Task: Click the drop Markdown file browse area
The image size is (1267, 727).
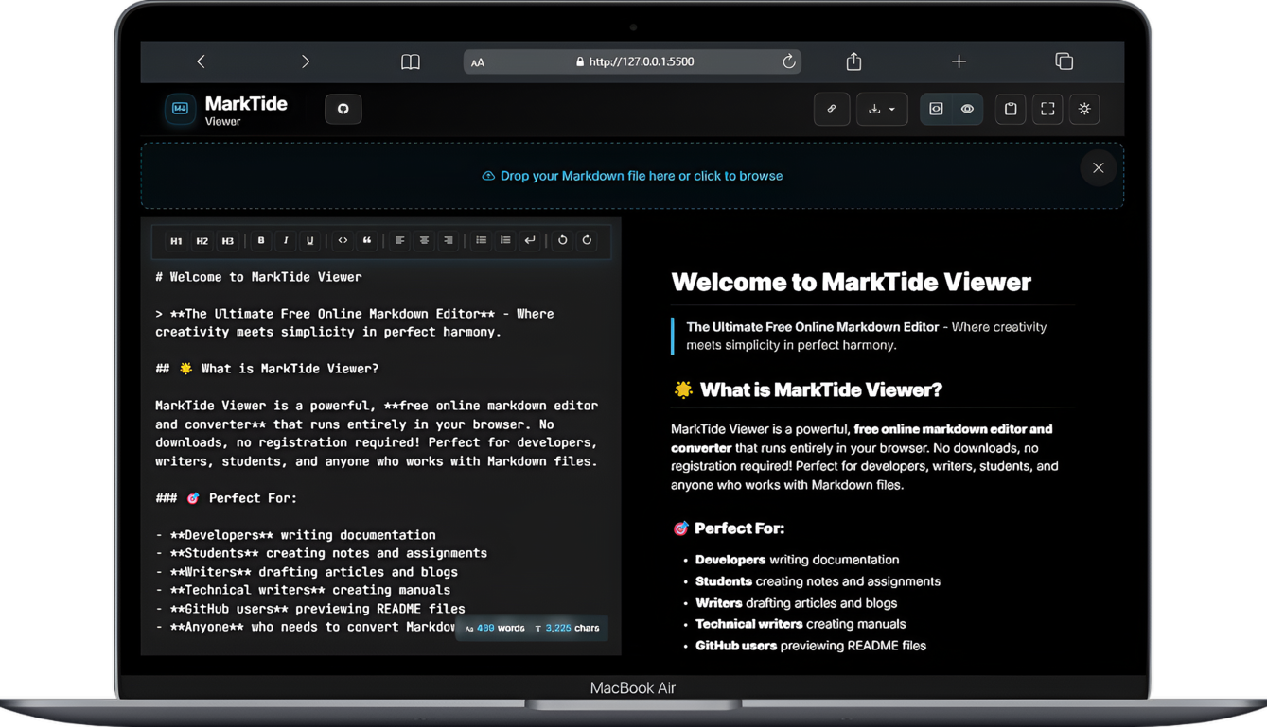Action: tap(632, 176)
